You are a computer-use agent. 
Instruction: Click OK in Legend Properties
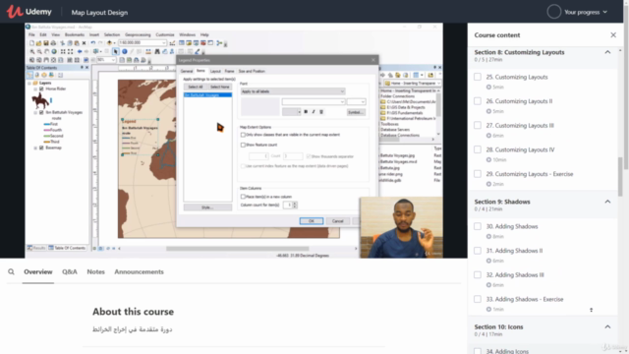coord(312,221)
